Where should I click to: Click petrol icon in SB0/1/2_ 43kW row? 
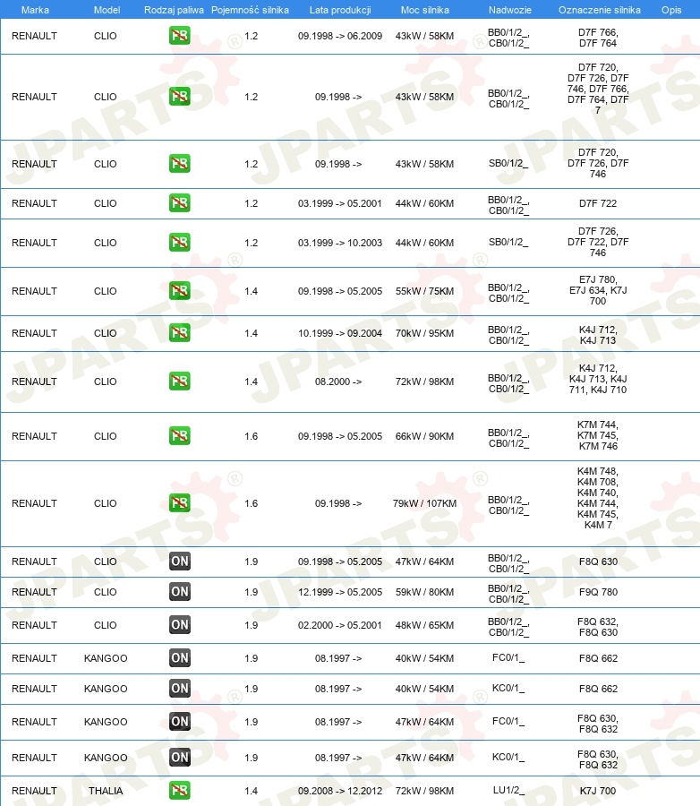pos(179,164)
